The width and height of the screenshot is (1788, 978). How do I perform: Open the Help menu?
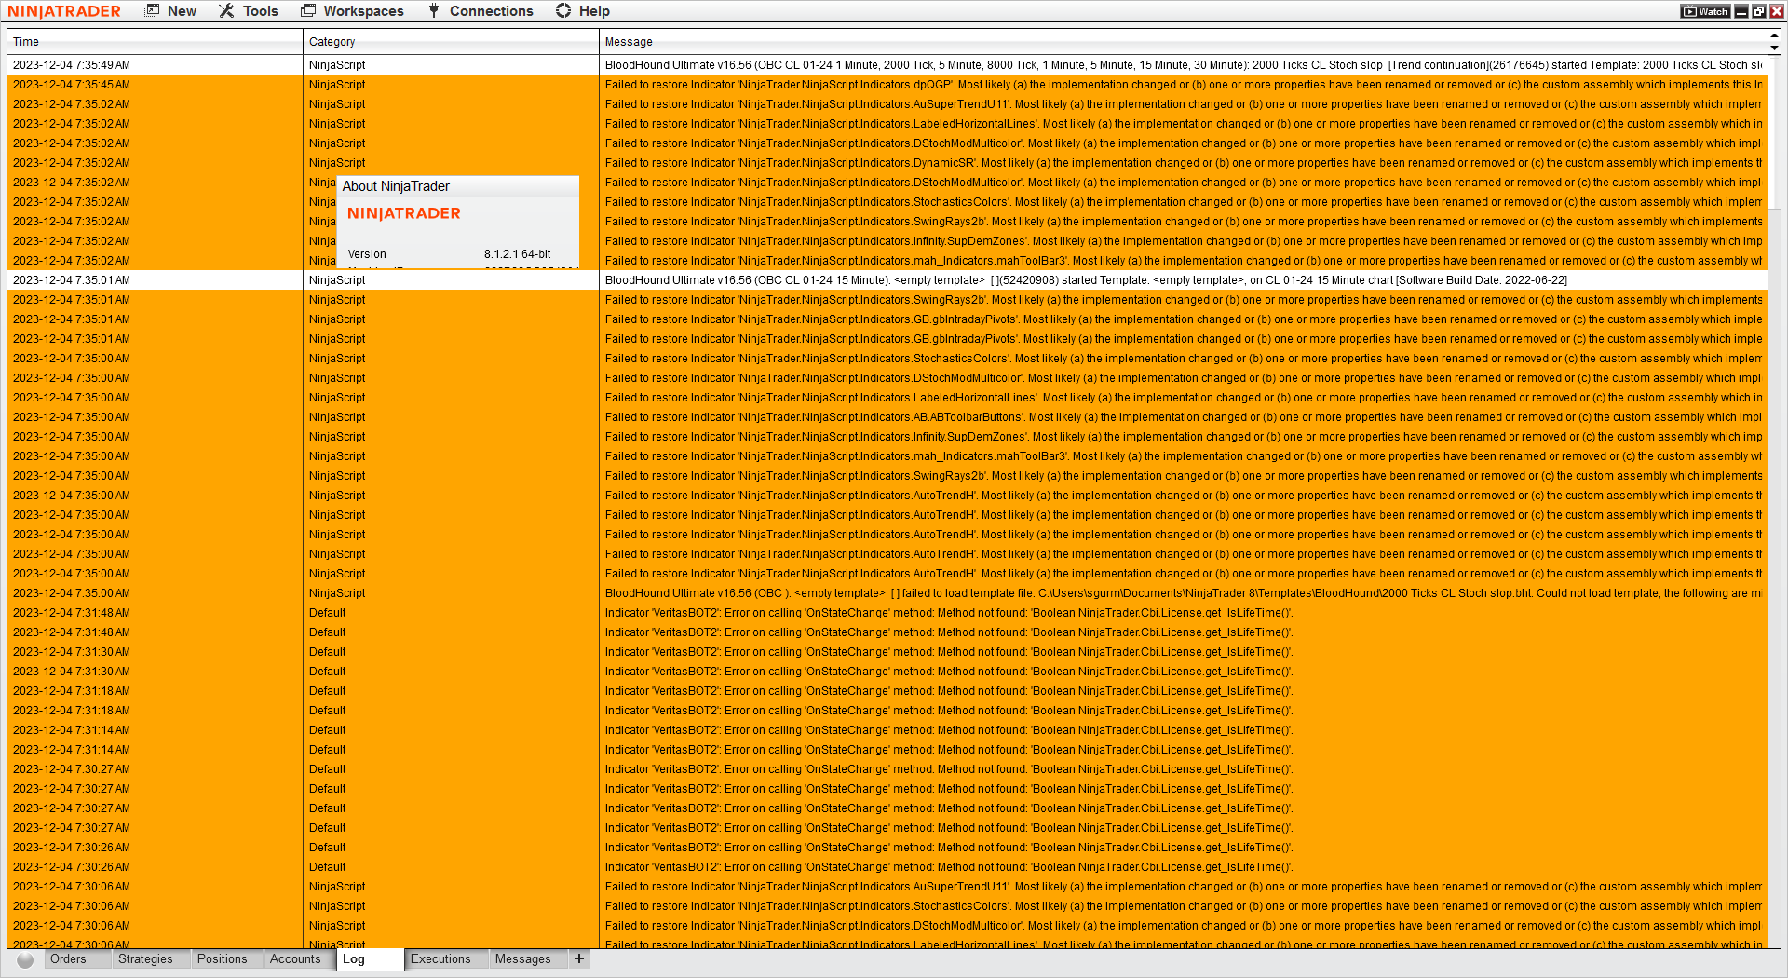[x=583, y=11]
